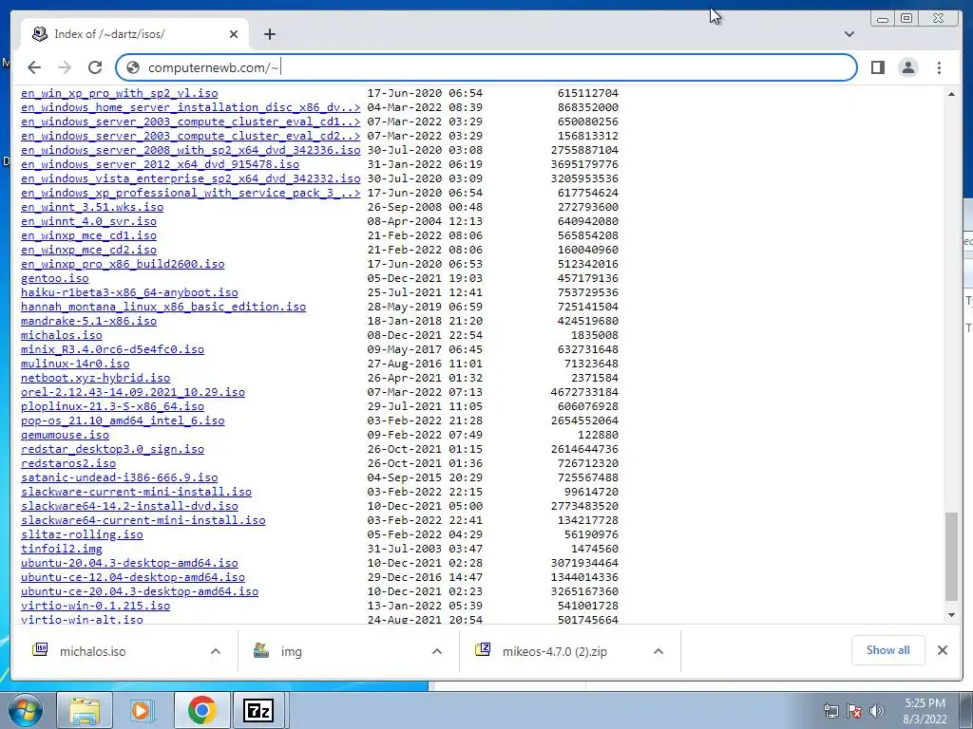Open hannah_montana_linux_x86_basic_edition.iso link
973x729 pixels.
coord(163,307)
